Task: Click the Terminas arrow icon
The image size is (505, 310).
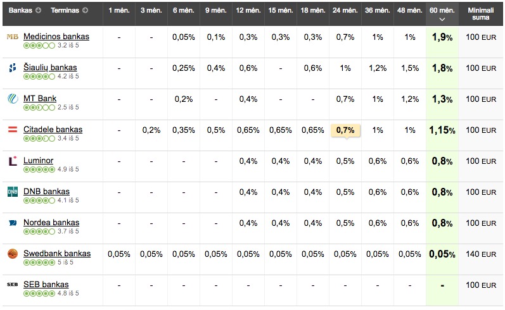Action: coord(85,11)
